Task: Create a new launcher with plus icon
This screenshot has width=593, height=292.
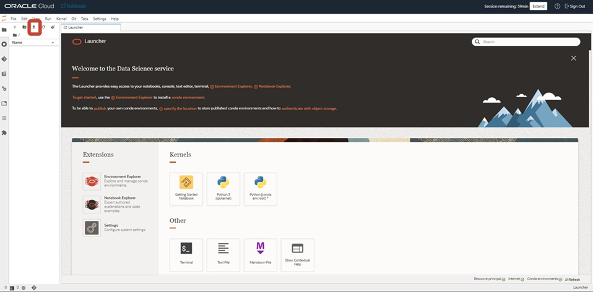Action: coord(15,27)
